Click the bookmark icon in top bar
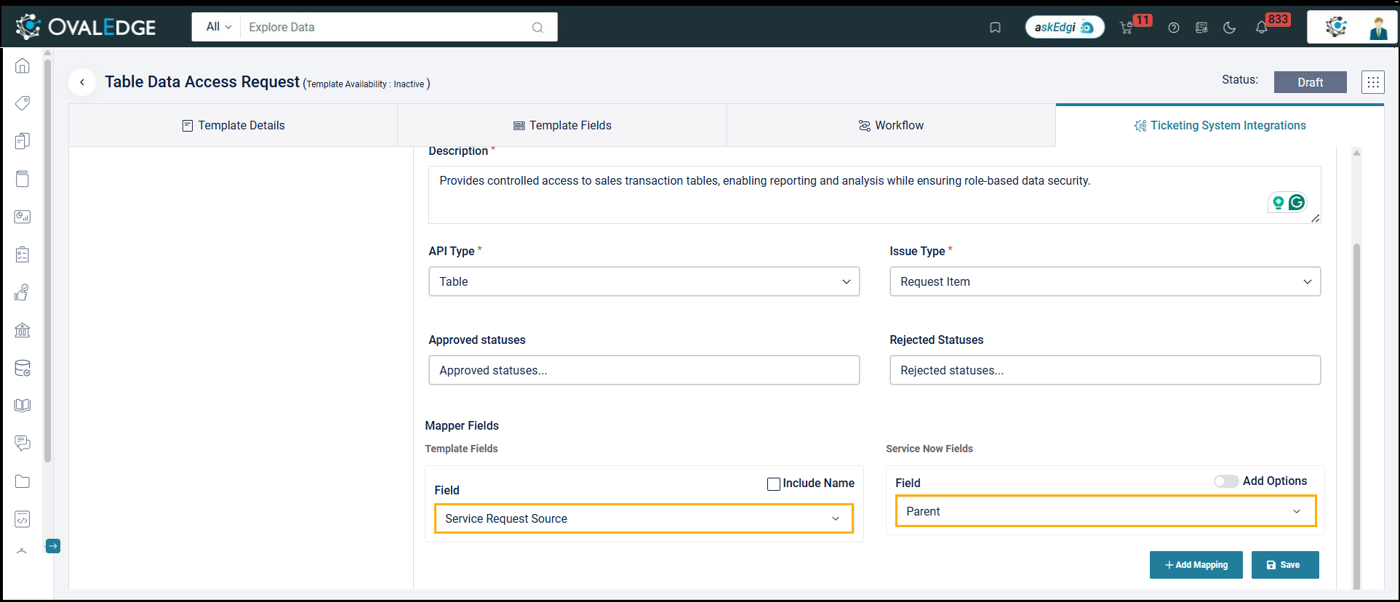Image resolution: width=1400 pixels, height=602 pixels. tap(995, 28)
